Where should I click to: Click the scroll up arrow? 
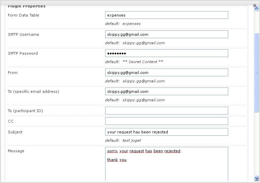257,8
